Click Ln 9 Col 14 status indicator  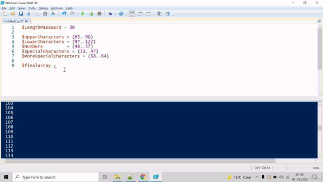262,168
